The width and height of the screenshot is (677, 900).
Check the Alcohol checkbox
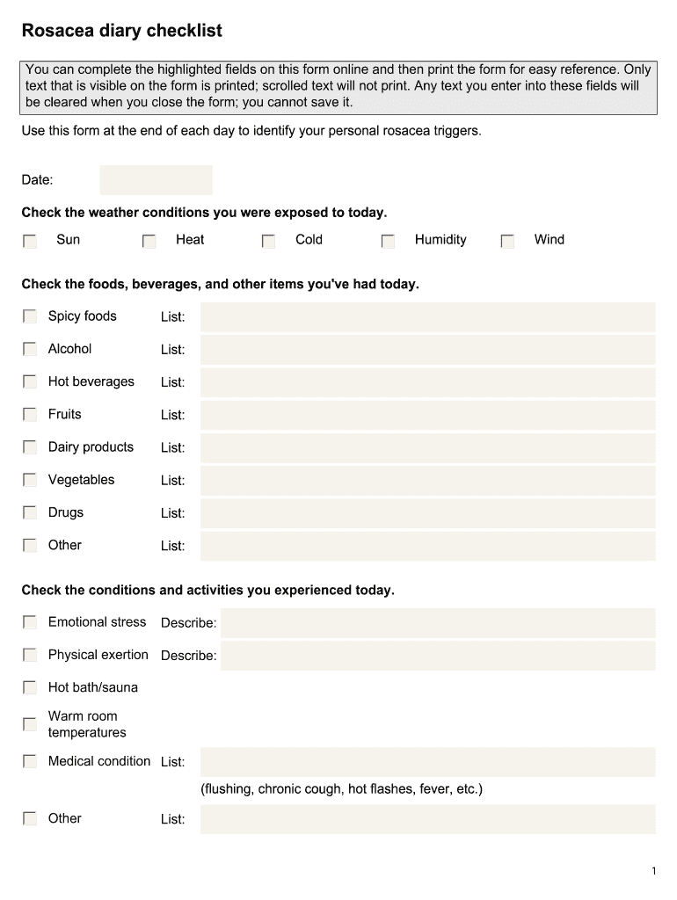[x=30, y=349]
